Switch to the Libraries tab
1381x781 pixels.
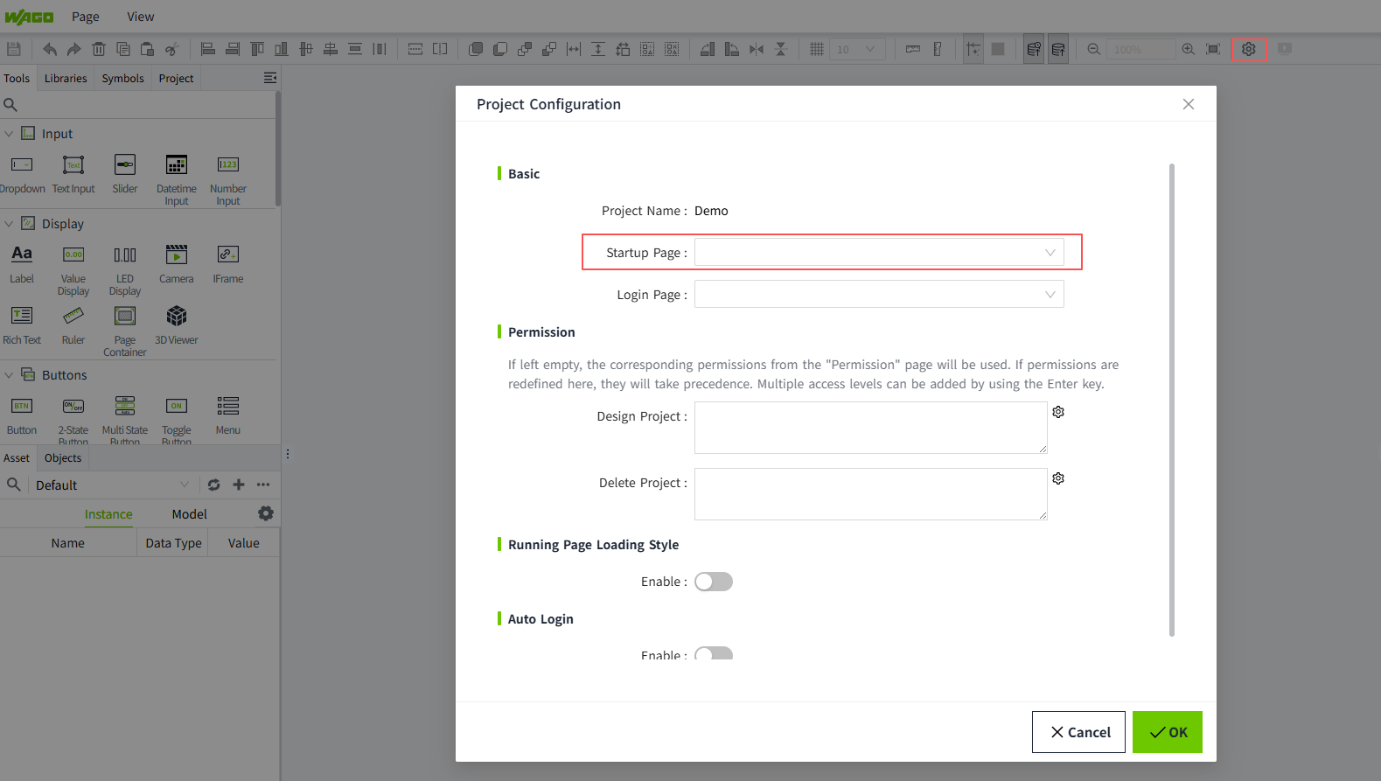[66, 79]
